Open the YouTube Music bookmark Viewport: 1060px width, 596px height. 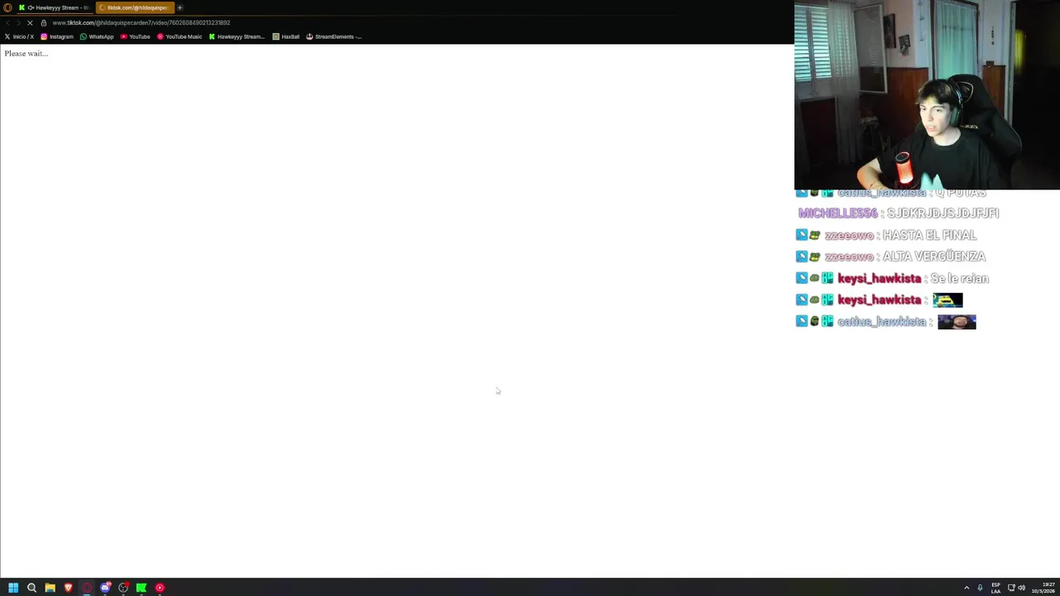pyautogui.click(x=180, y=36)
